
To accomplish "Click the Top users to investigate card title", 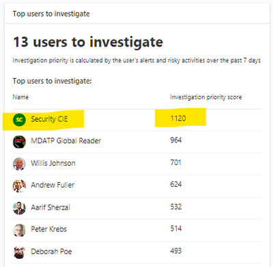I will tap(51, 14).
